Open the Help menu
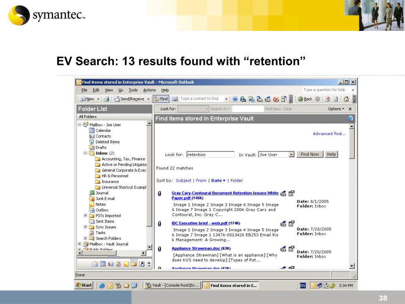The width and height of the screenshot is (405, 304). click(x=165, y=90)
